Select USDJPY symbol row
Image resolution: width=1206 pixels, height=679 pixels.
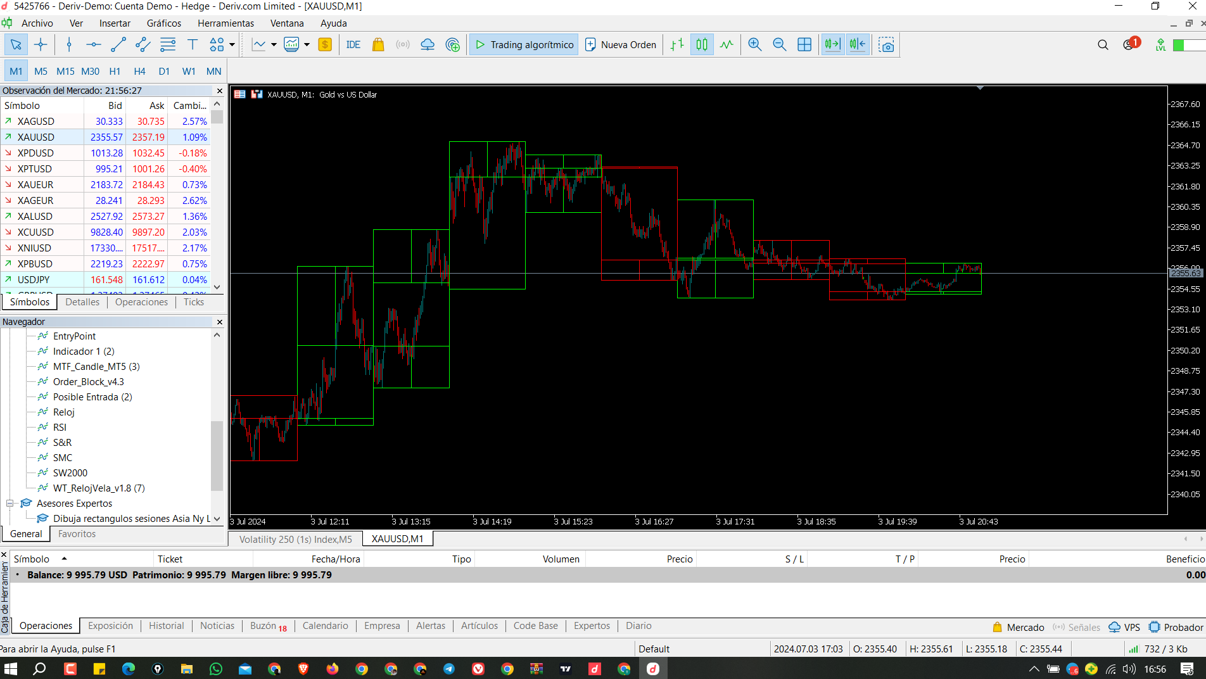click(105, 279)
